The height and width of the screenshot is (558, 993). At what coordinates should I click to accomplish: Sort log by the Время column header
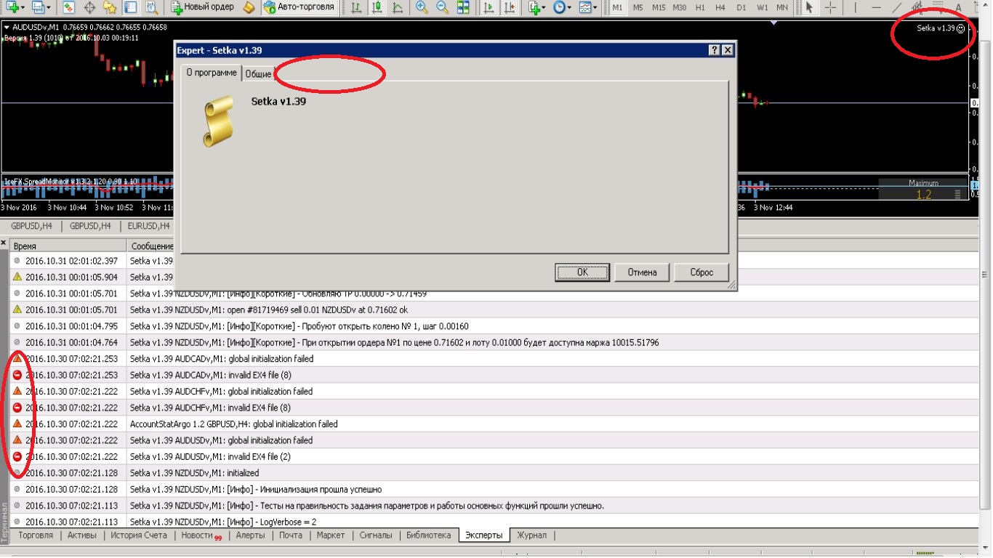(x=68, y=246)
